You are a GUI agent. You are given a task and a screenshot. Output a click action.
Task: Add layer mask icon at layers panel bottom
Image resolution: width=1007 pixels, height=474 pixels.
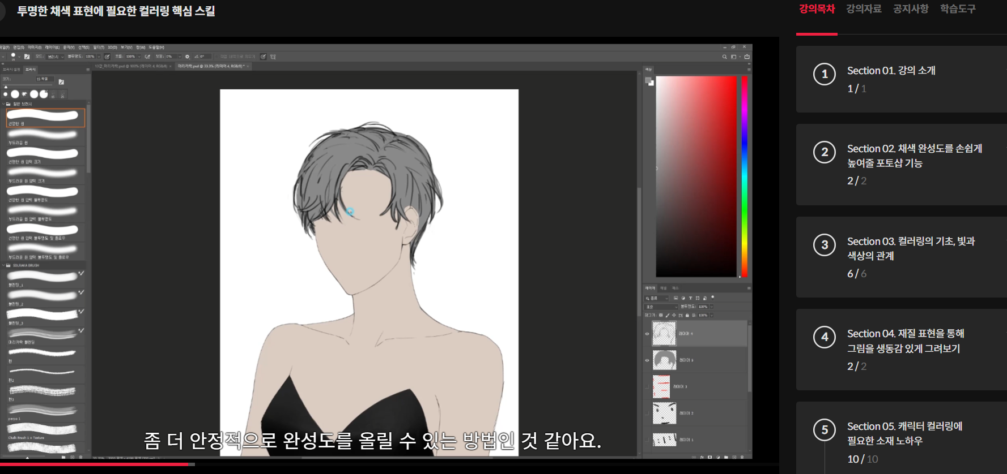click(709, 457)
